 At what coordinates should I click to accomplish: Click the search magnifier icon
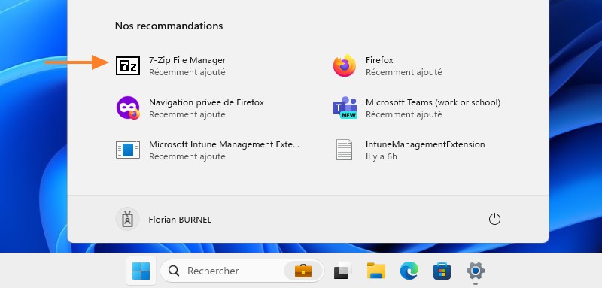(174, 271)
